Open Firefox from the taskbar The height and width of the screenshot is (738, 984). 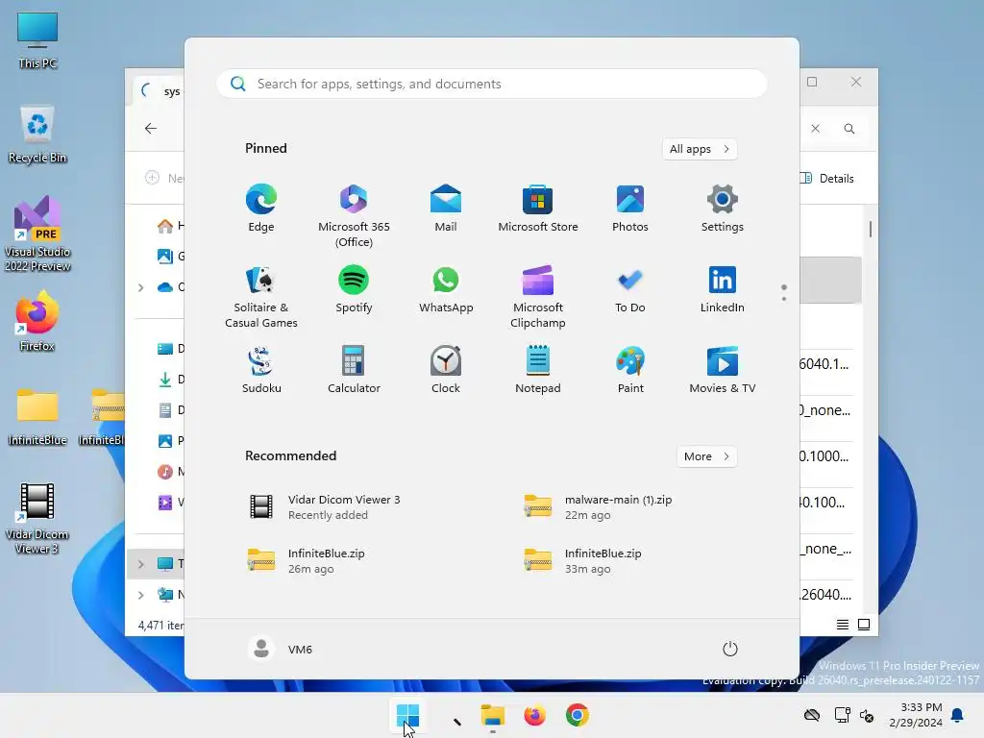click(x=534, y=715)
